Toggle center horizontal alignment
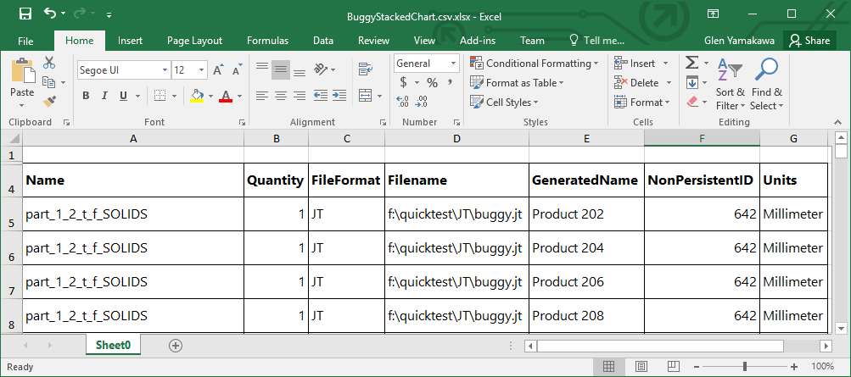This screenshot has width=851, height=377. pos(280,96)
